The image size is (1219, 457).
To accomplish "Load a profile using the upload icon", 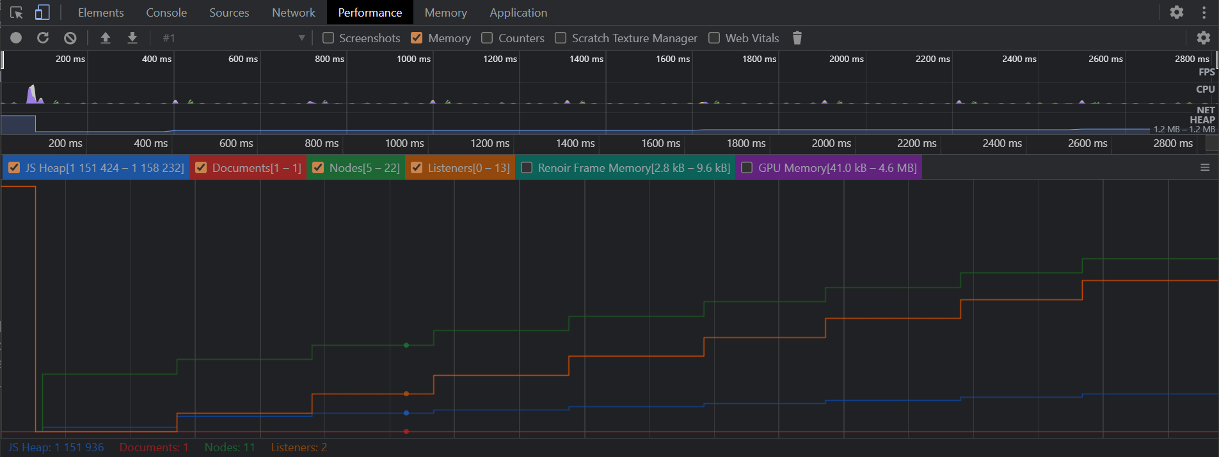I will [x=106, y=38].
